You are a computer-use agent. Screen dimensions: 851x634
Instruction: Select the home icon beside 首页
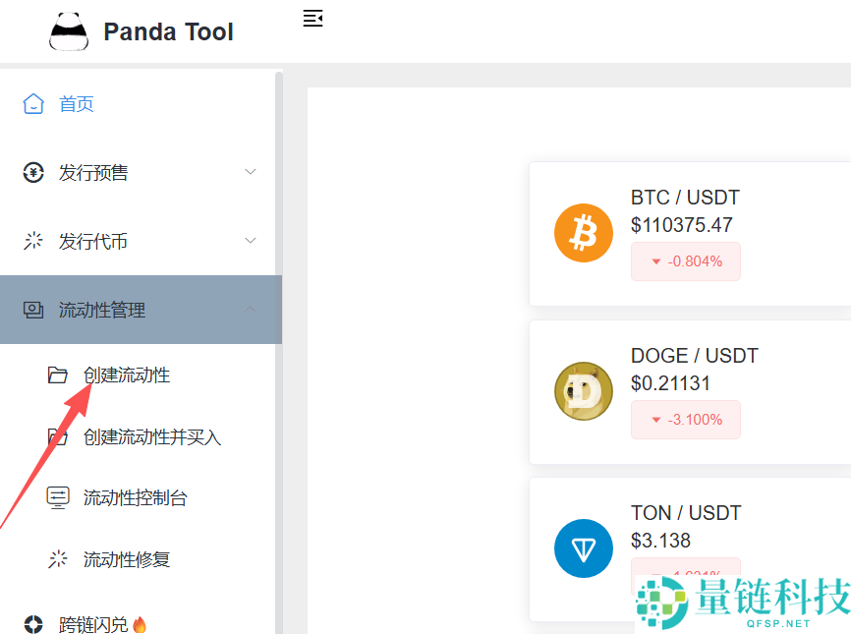click(33, 102)
